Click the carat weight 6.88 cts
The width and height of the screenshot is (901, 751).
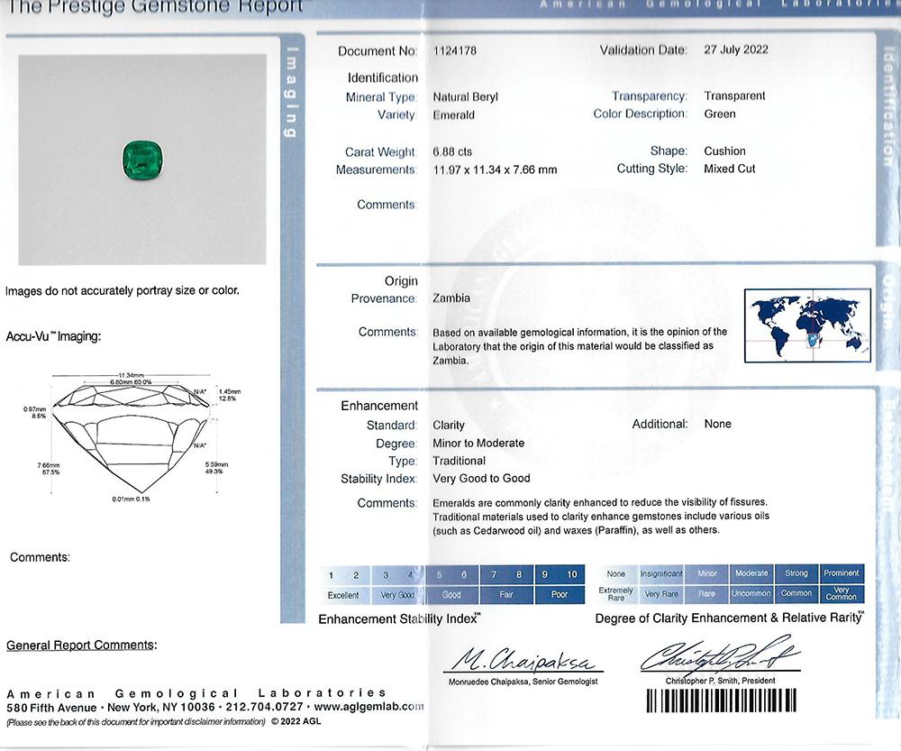(x=452, y=151)
